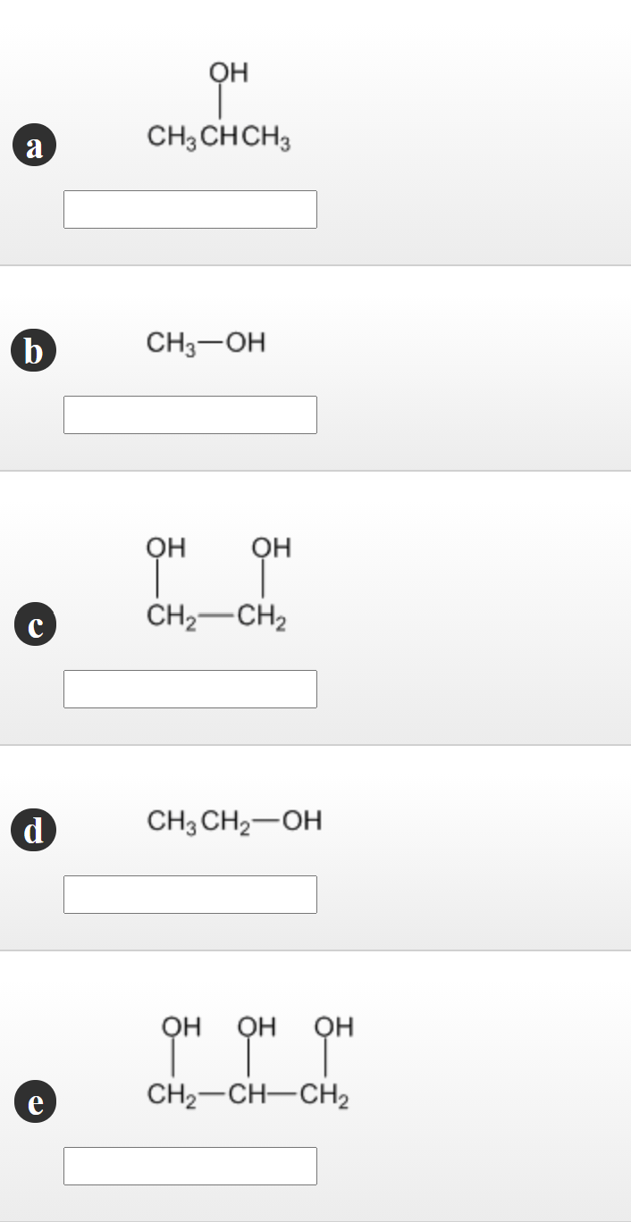
Task: Click the answer box under part b
Action: pyautogui.click(x=189, y=414)
